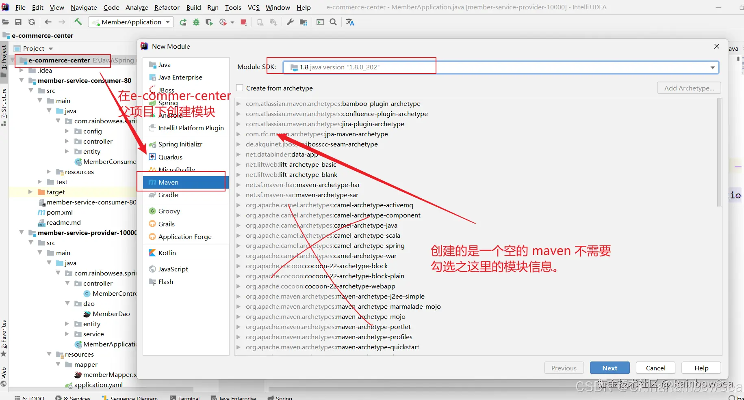Build the project with the hammer icon

tap(78, 22)
